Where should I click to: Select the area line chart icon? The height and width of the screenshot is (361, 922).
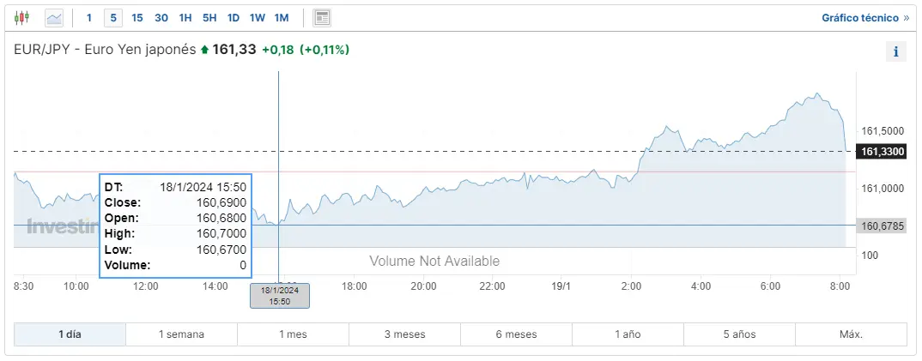point(54,18)
